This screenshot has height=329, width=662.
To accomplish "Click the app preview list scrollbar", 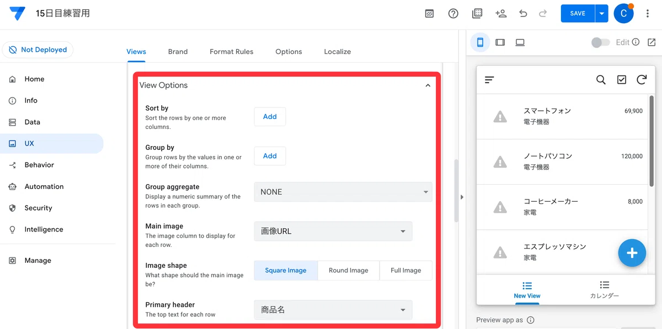I will [x=652, y=141].
